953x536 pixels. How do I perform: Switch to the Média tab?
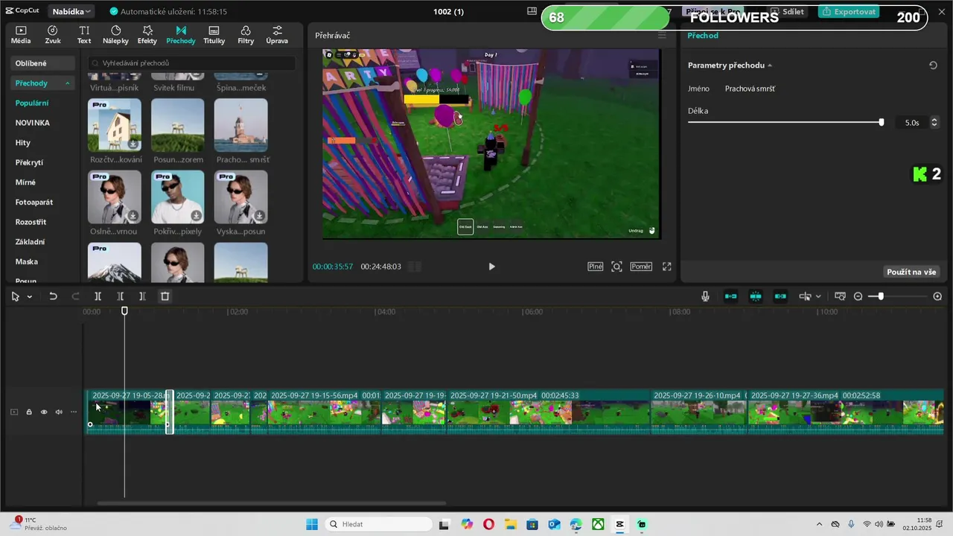coord(21,35)
